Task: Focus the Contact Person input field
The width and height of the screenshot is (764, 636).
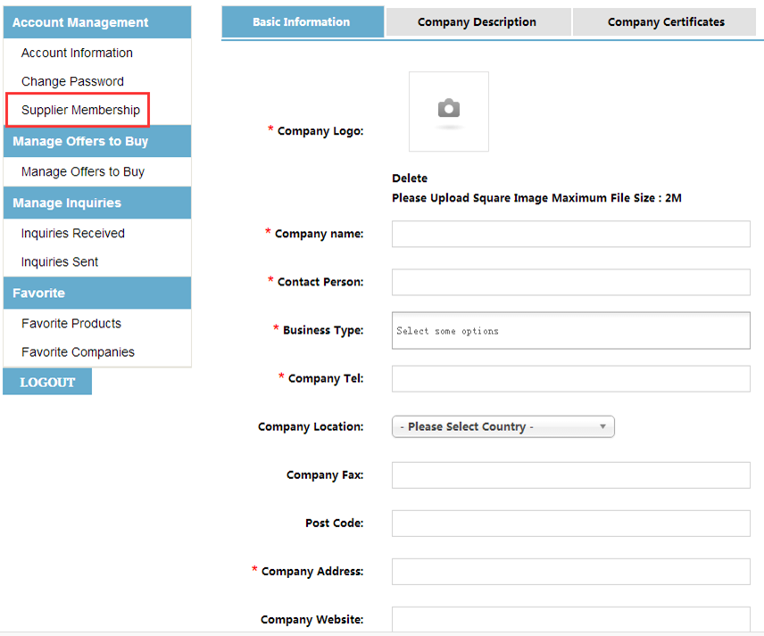Action: click(x=570, y=282)
